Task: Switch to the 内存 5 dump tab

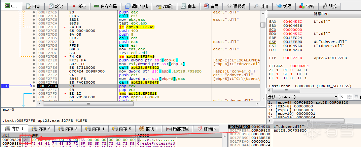Action: (x=122, y=129)
